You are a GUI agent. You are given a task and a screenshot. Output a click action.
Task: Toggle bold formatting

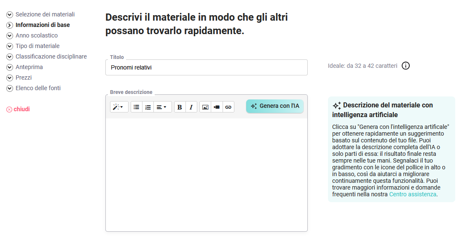coord(180,107)
